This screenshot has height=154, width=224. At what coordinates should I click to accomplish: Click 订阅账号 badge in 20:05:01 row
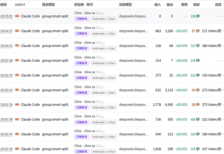(81, 19)
